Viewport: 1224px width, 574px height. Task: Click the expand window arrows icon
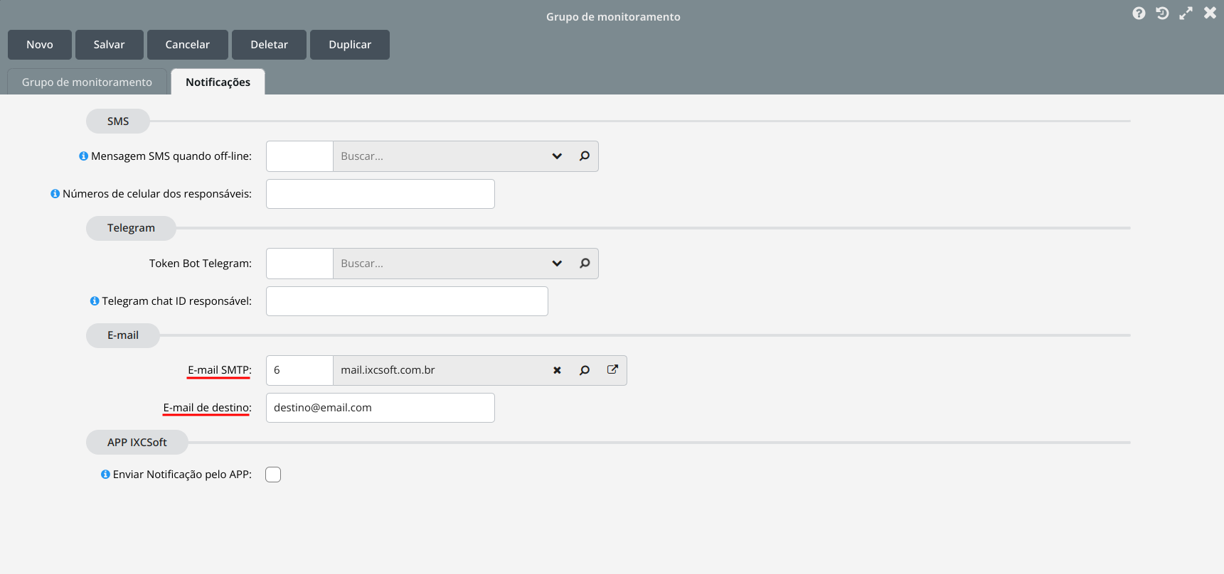tap(1186, 13)
